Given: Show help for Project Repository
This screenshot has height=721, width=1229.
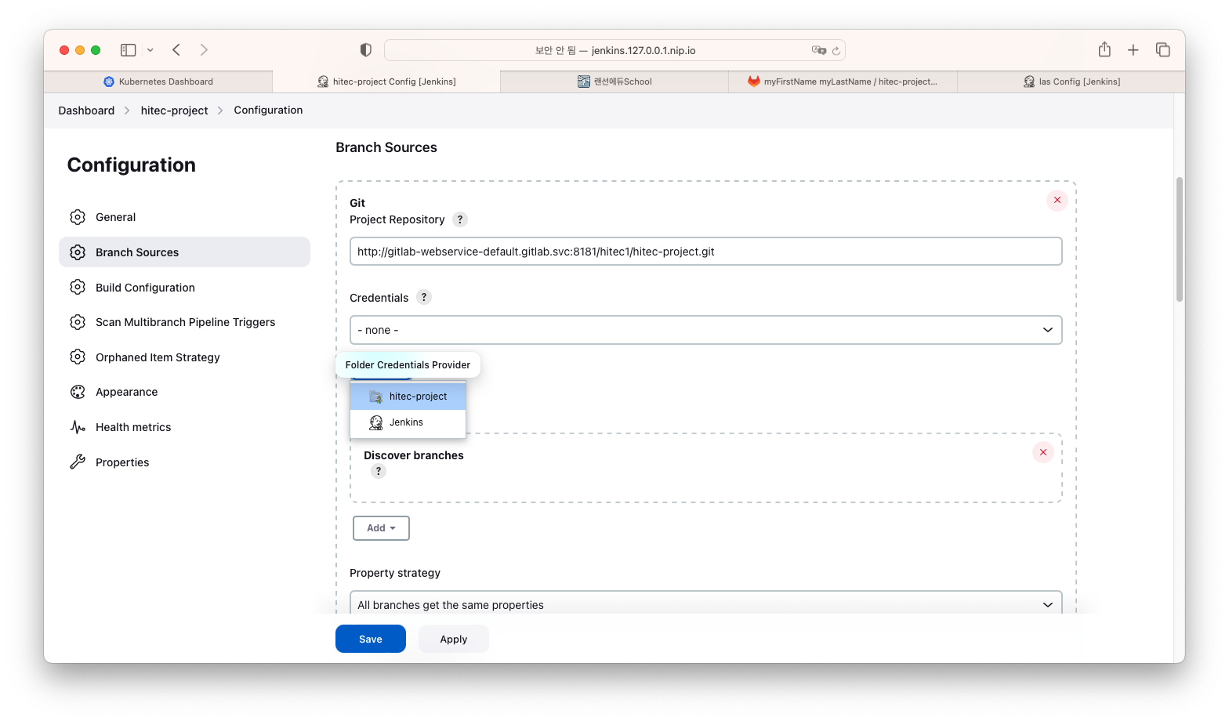Looking at the screenshot, I should click(x=460, y=219).
